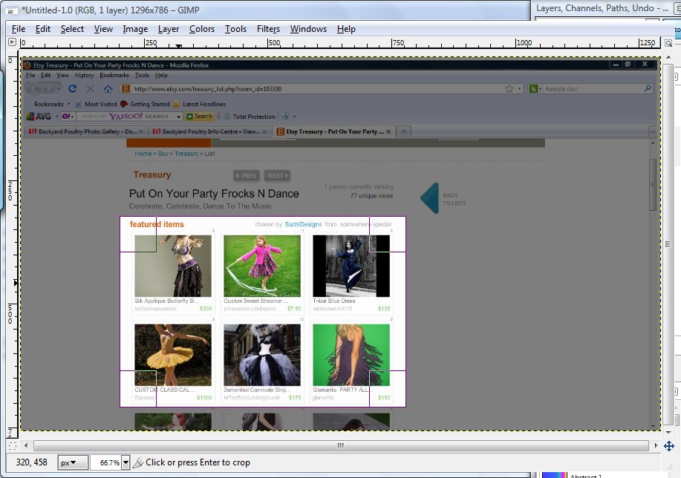The image size is (681, 478).
Task: Click the "320, 458" pointer coordinates readout
Action: (32, 462)
